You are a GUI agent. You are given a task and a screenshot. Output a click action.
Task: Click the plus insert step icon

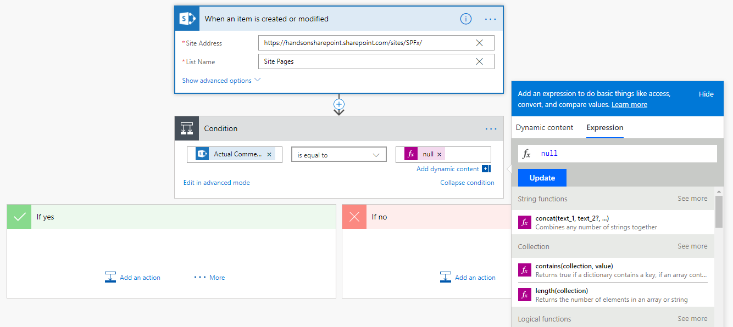coord(339,104)
